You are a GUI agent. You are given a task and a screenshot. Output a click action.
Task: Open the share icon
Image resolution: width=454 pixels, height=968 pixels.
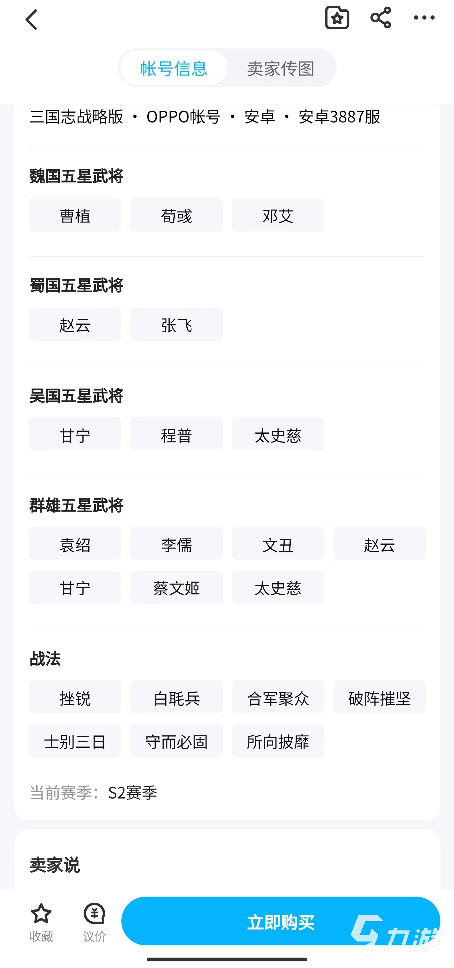click(381, 18)
